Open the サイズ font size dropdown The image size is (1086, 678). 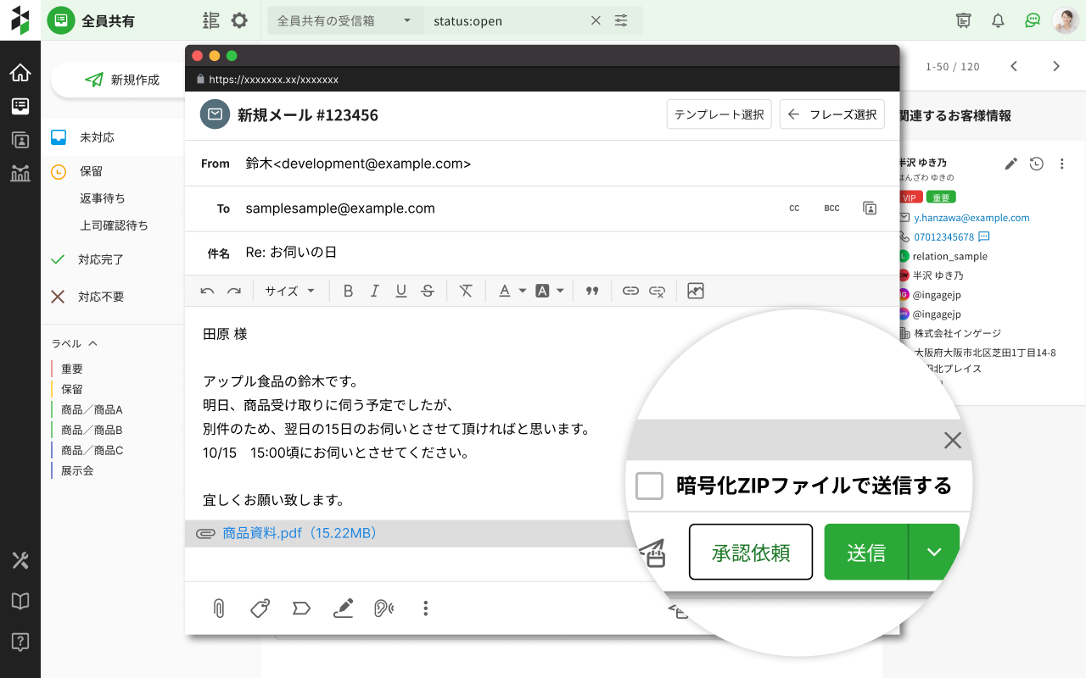tap(289, 291)
